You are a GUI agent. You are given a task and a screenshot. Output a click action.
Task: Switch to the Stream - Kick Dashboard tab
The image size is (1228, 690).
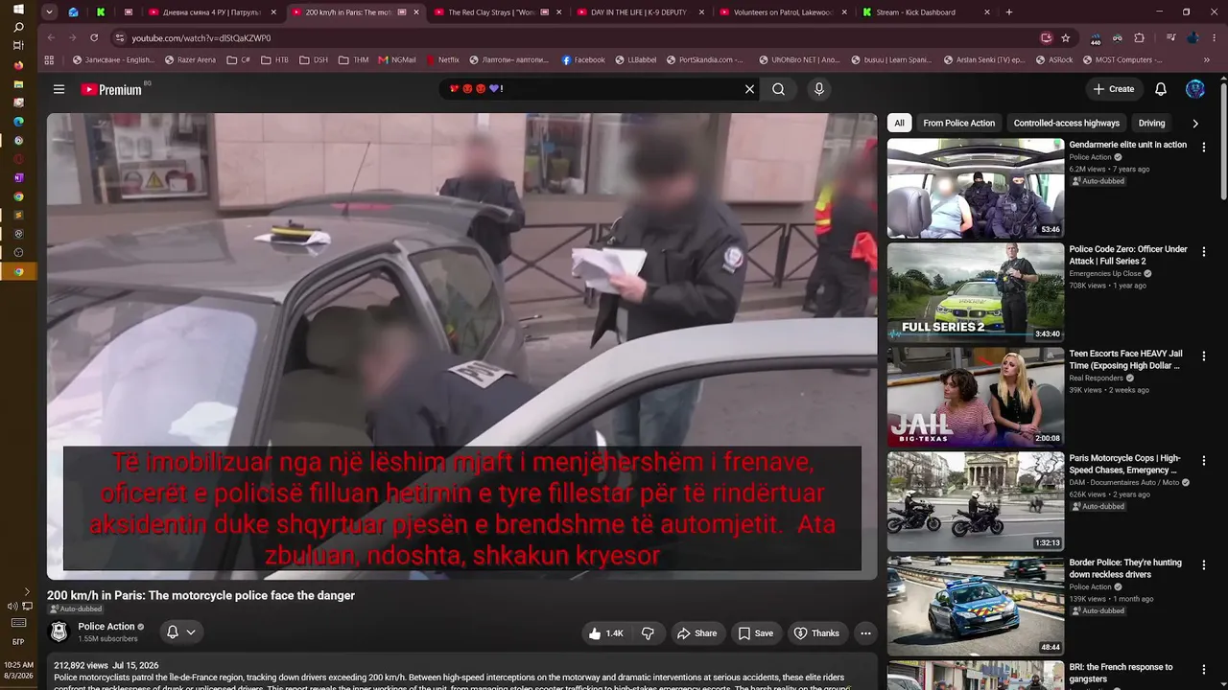pos(925,12)
